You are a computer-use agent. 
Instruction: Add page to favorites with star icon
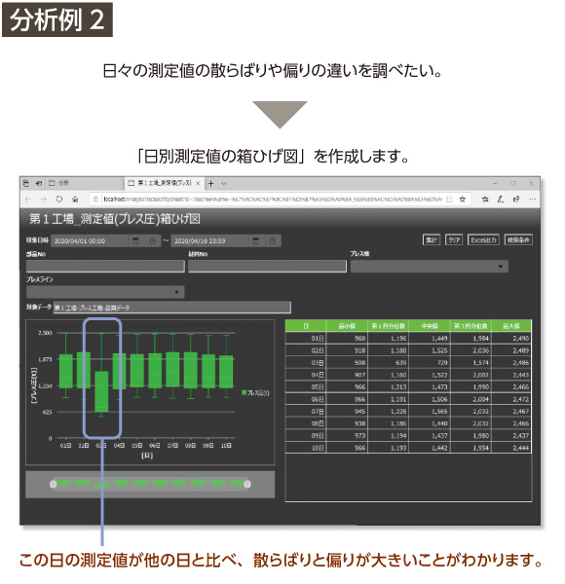tap(462, 200)
